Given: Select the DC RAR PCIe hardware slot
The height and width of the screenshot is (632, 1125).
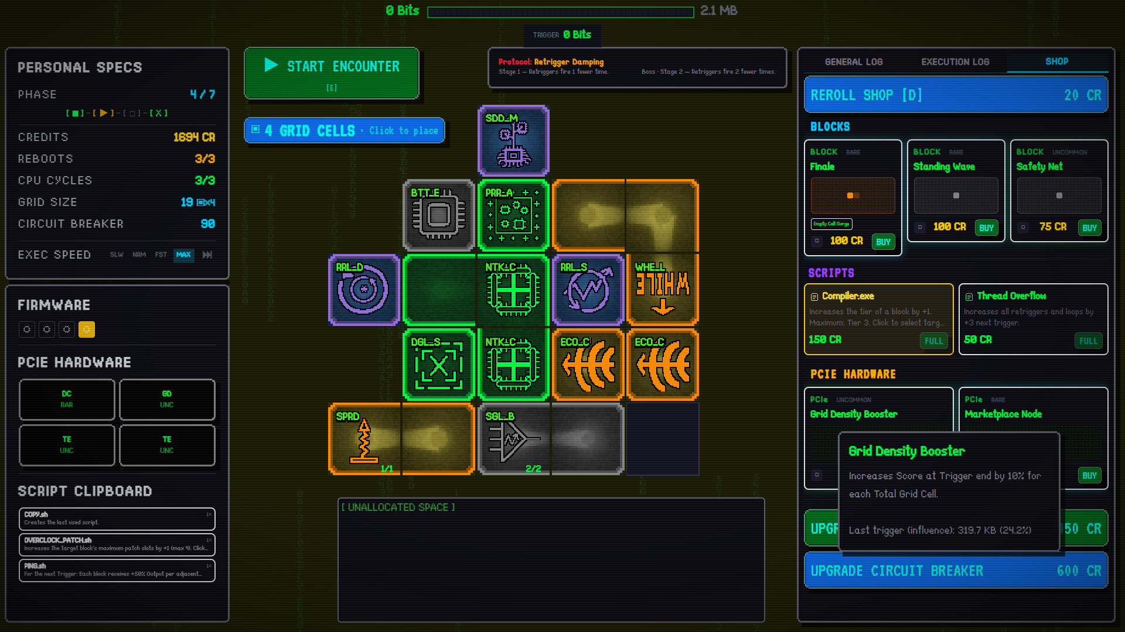Looking at the screenshot, I should click(67, 399).
